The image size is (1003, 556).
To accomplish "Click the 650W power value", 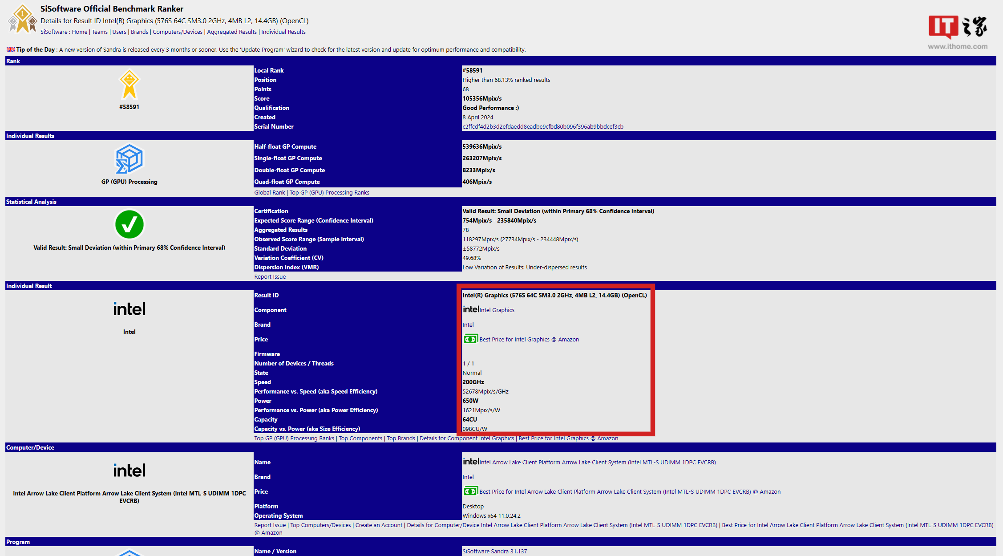I will pos(470,401).
